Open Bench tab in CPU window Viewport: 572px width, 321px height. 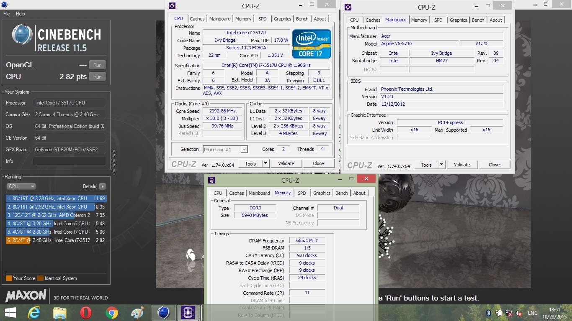pos(302,19)
